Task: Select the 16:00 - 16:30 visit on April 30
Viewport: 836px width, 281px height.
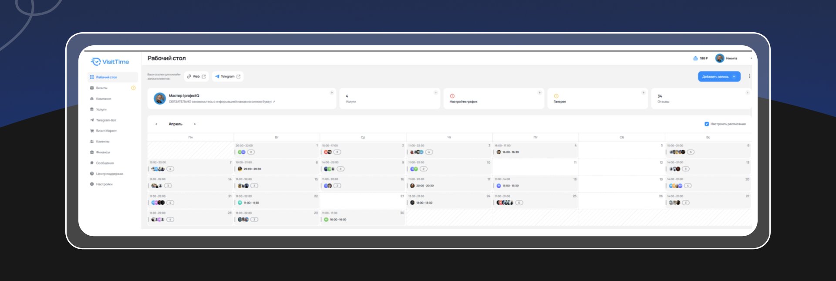Action: tap(335, 220)
